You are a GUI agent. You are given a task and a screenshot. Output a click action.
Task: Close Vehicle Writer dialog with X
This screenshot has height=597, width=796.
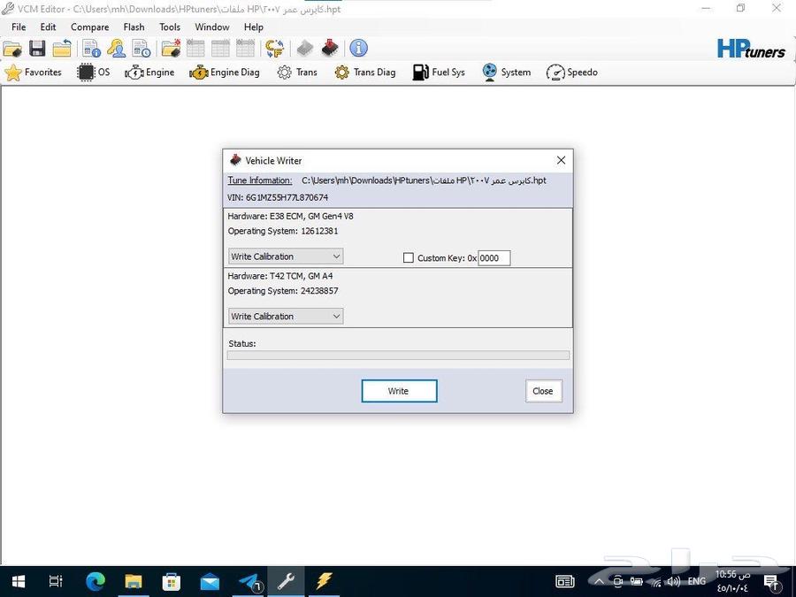561,160
